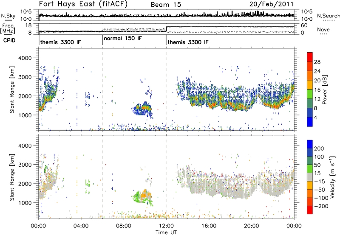The width and height of the screenshot is (340, 235).
Task: Select the 'Beam 15' header label
Action: coord(166,5)
